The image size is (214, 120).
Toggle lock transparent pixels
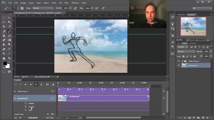pyautogui.click(x=183, y=56)
